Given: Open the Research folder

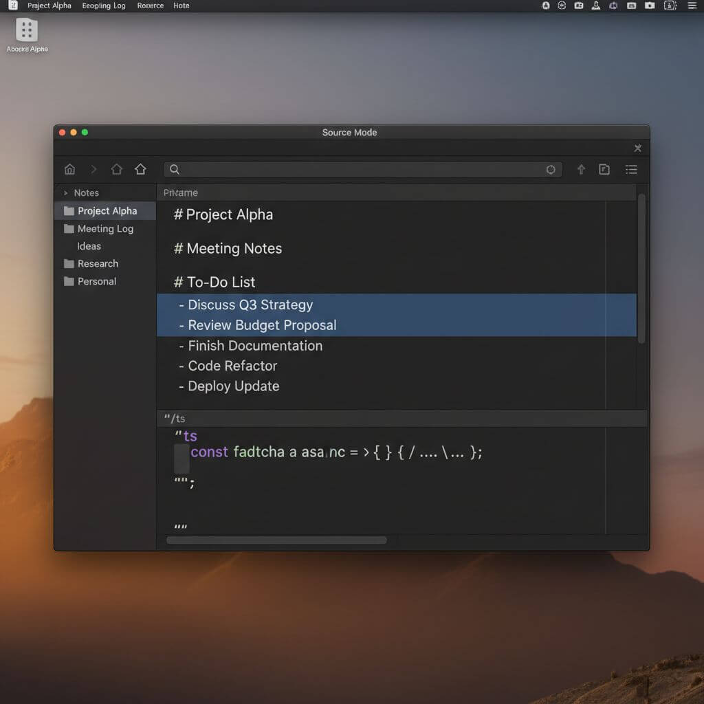Looking at the screenshot, I should coord(105,263).
